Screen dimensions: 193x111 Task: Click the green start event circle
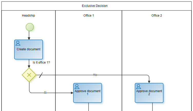pyautogui.click(x=30, y=27)
